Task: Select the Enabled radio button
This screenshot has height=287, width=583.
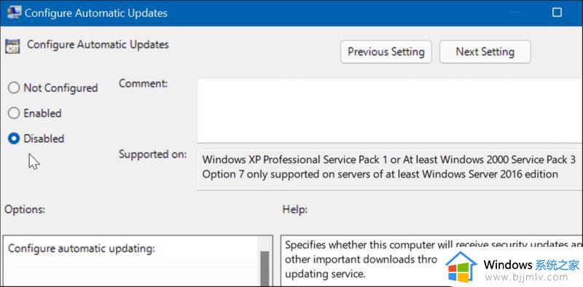Action: pos(14,114)
